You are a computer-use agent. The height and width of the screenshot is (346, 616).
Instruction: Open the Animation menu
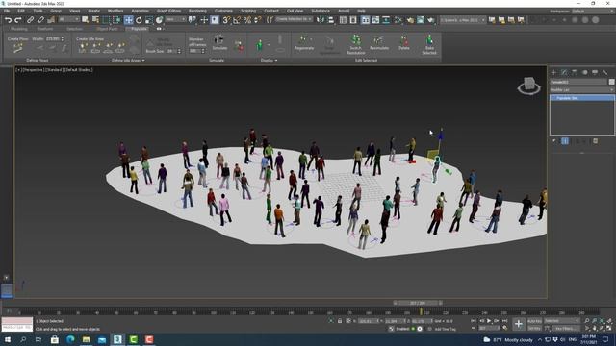click(x=140, y=11)
